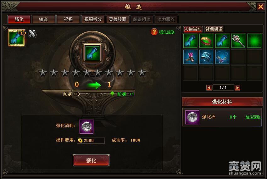The width and height of the screenshot is (267, 179).
Task: Open the red question mark help icon
Action: tap(154, 32)
